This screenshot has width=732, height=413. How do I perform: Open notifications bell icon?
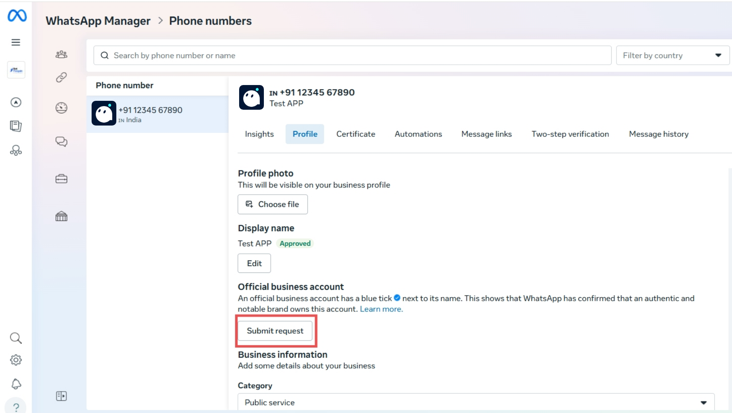coord(16,384)
